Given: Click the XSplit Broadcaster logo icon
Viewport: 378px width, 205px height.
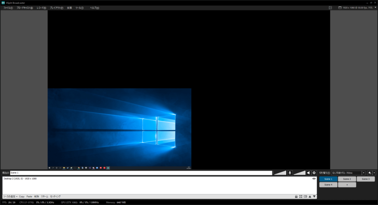Looking at the screenshot, I should (x=3, y=3).
